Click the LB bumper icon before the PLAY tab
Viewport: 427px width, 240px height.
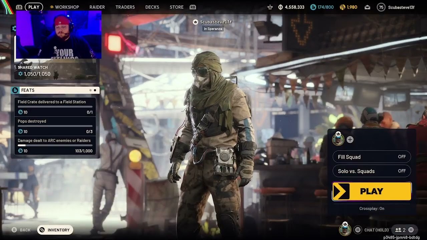pos(19,7)
